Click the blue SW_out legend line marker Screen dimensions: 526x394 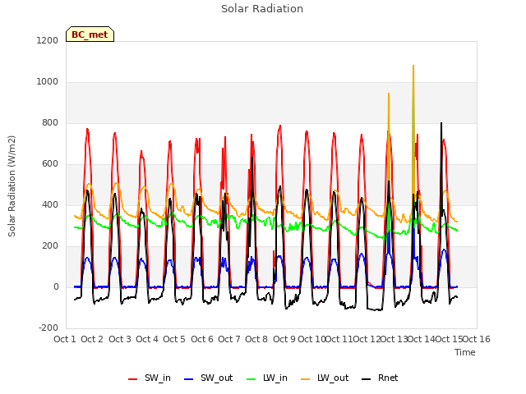click(189, 379)
